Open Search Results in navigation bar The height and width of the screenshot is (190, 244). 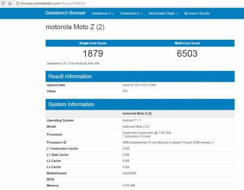(197, 14)
